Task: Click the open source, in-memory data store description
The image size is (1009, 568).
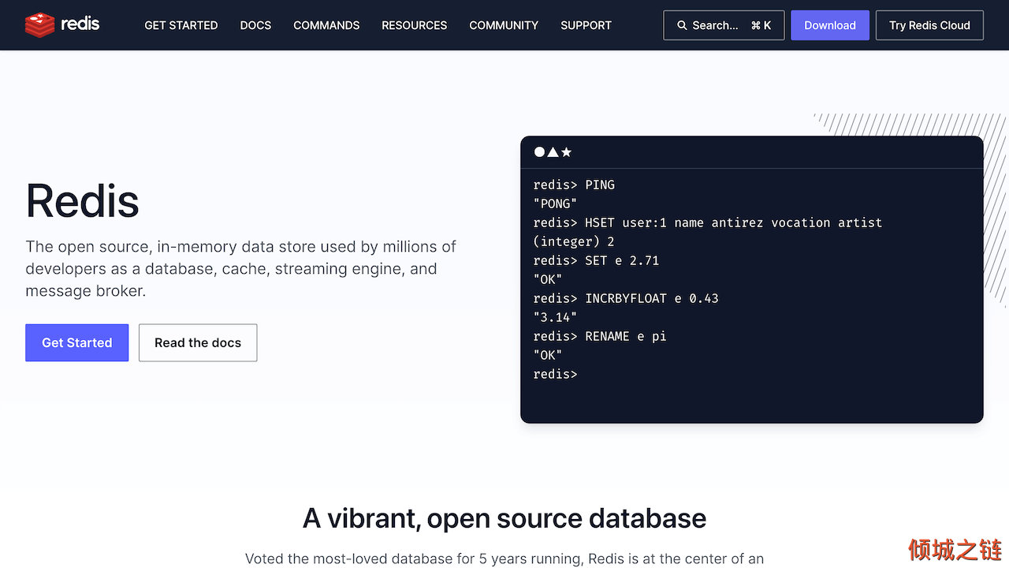Action: [241, 268]
